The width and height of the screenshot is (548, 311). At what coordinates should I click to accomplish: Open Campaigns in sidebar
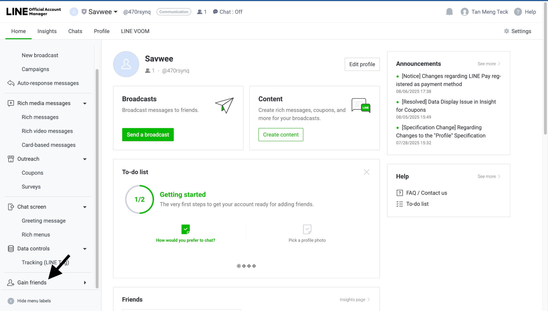point(35,69)
